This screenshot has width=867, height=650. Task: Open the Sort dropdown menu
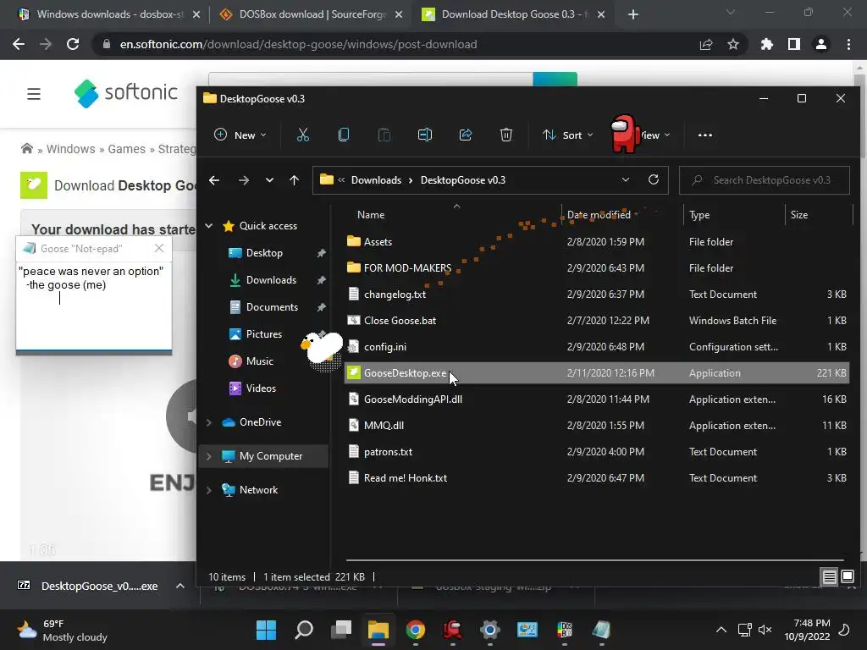tap(568, 135)
